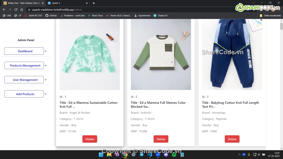Open Visual Studio Code from the taskbar
283x159 pixels.
pos(150,155)
